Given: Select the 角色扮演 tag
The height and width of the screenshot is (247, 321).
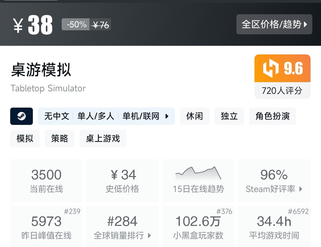Looking at the screenshot, I should pos(273,116).
